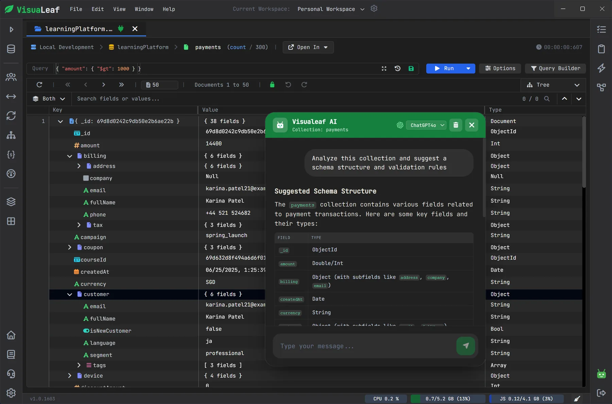Expand the query editor fullscreen icon

[384, 69]
